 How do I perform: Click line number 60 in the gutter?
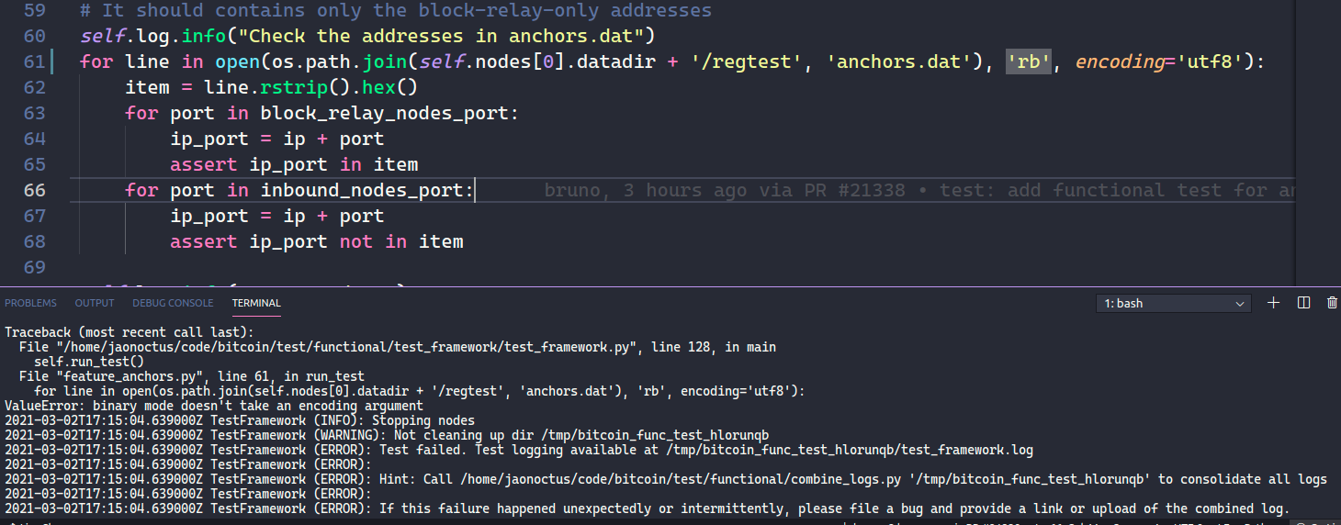(x=34, y=37)
